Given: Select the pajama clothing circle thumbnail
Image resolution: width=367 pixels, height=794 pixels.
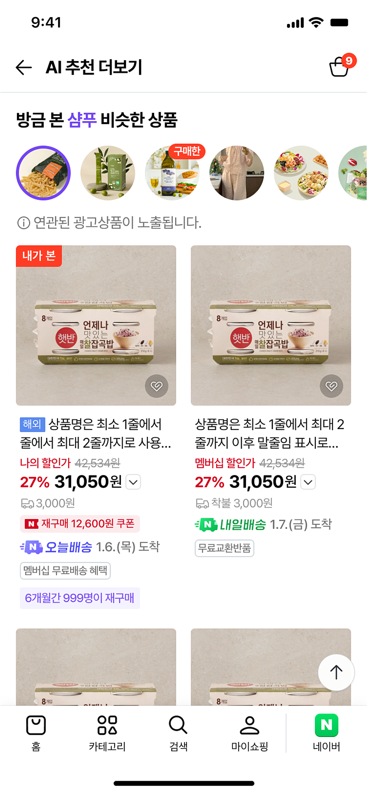Looking at the screenshot, I should 237,173.
